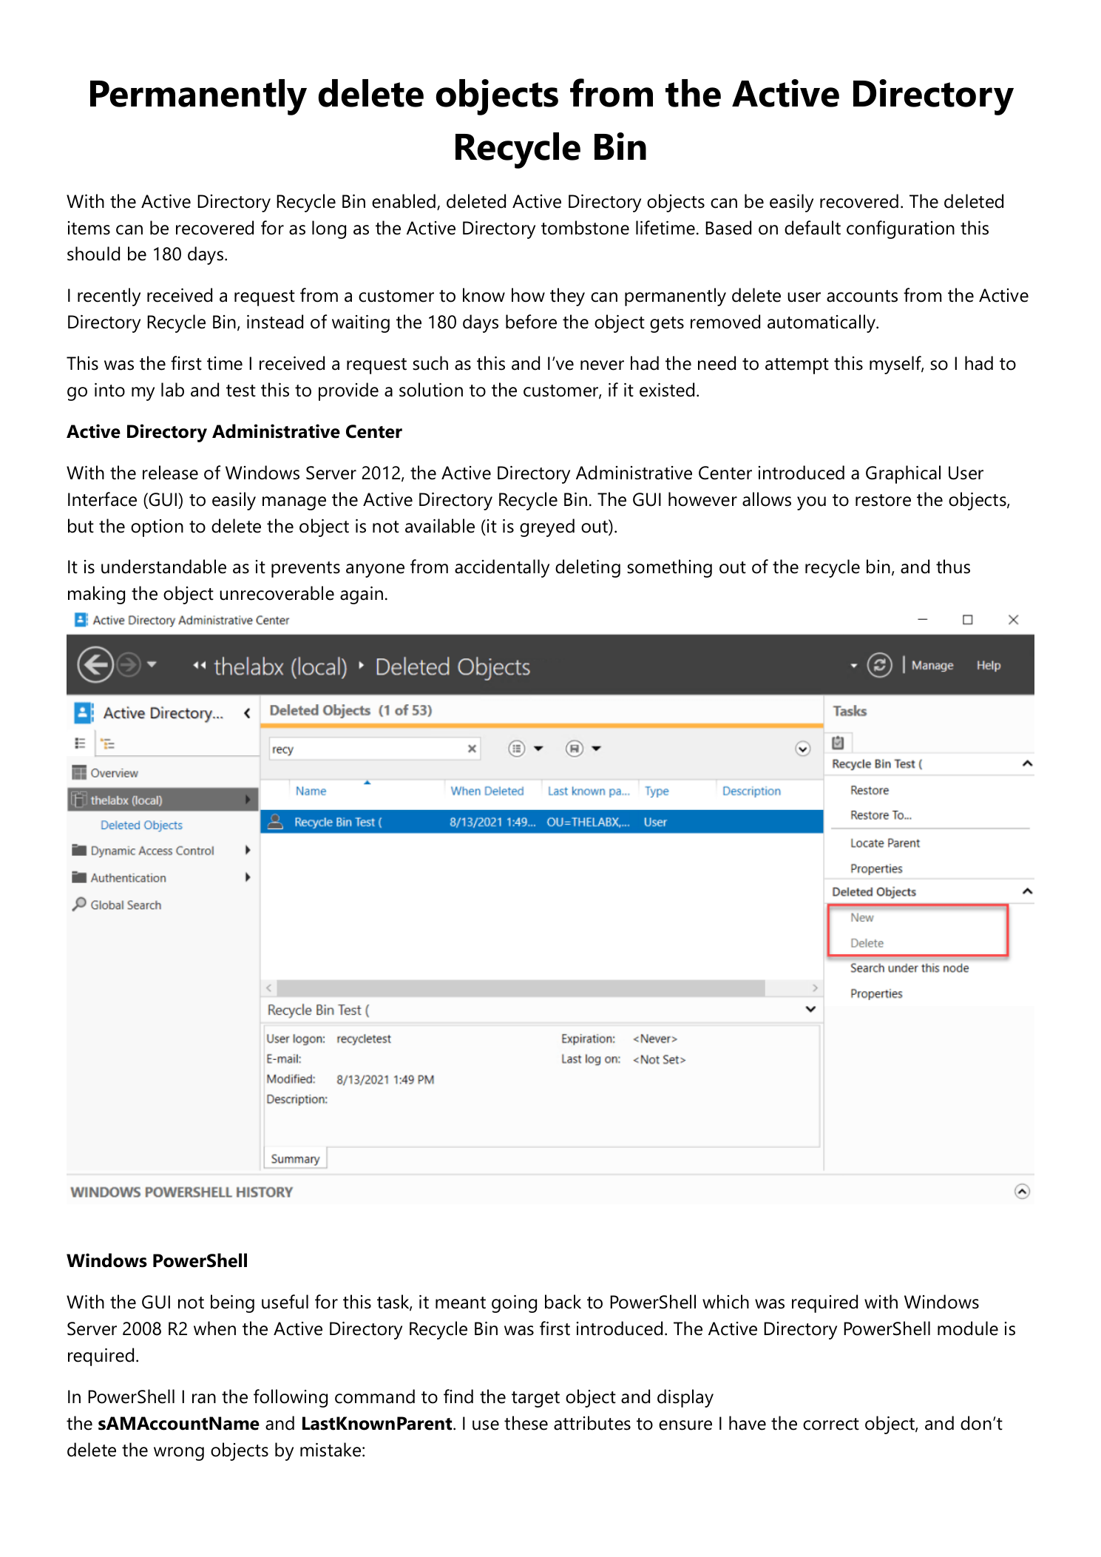Click the refresh icon in header
The height and width of the screenshot is (1557, 1101).
coord(879,665)
